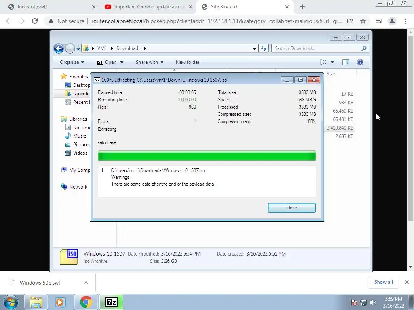Select Libraries in the navigation pane

pos(74,119)
